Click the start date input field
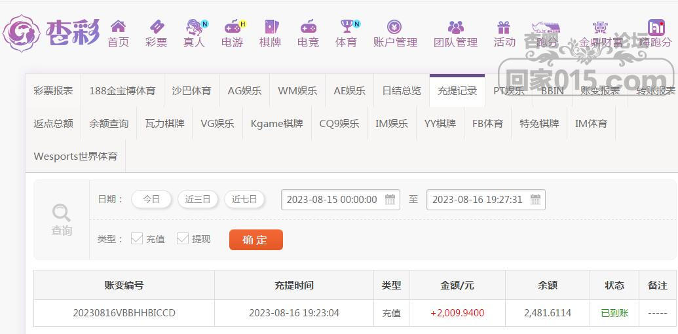678x334 pixels. coord(340,200)
